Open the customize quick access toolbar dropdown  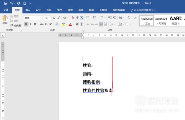pyautogui.click(x=30, y=3)
